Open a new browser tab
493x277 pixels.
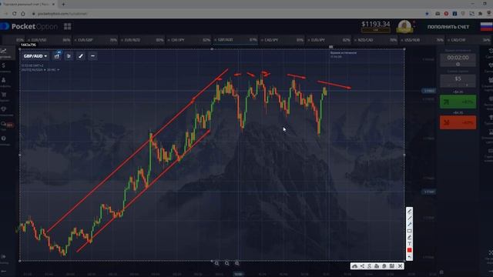click(x=63, y=5)
